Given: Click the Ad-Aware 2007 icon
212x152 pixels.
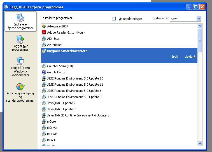Looking at the screenshot, I should pos(44,26).
